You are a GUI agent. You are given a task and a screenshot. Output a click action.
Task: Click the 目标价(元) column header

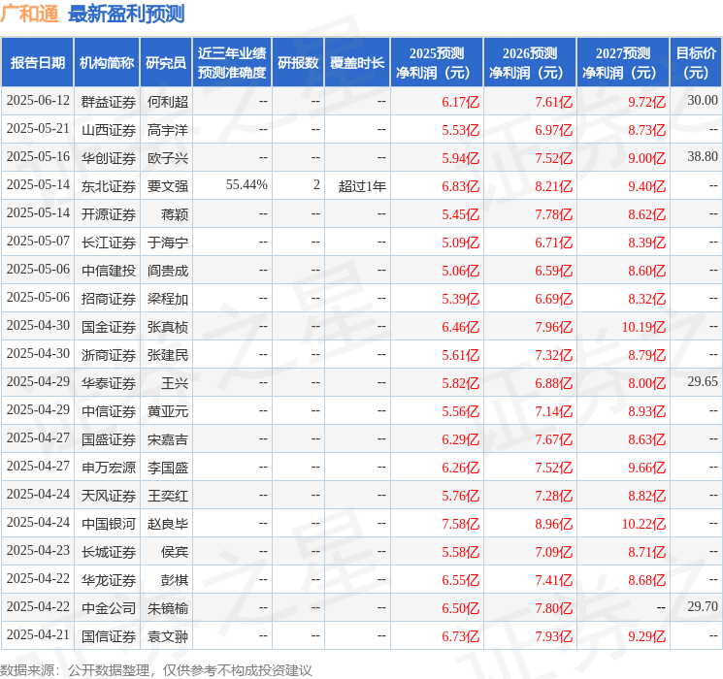[x=696, y=63]
